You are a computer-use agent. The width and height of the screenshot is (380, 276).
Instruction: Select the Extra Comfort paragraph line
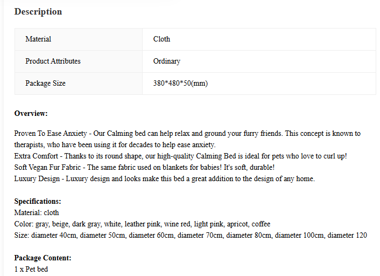pos(180,156)
